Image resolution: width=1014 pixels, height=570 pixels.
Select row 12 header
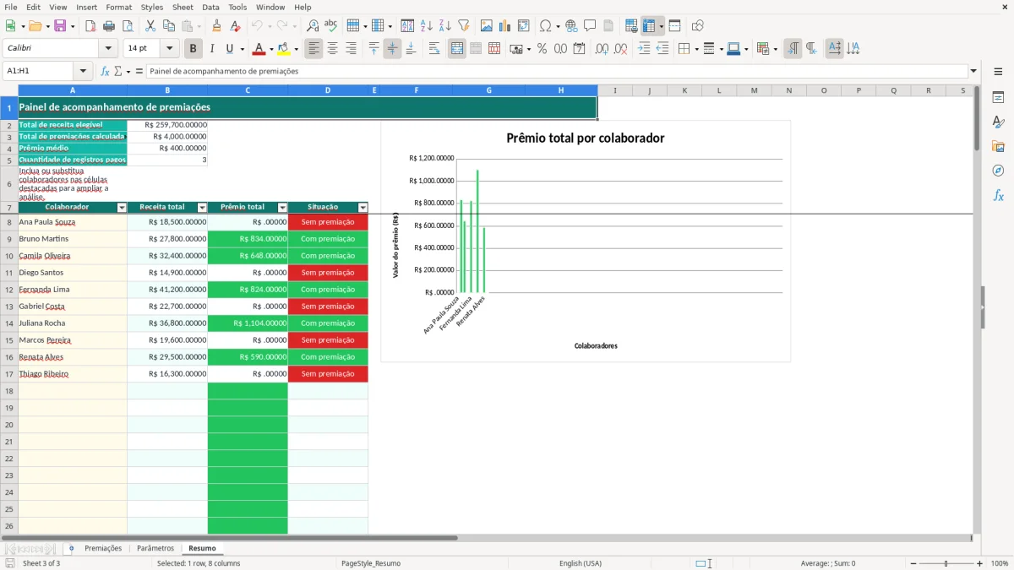(9, 290)
